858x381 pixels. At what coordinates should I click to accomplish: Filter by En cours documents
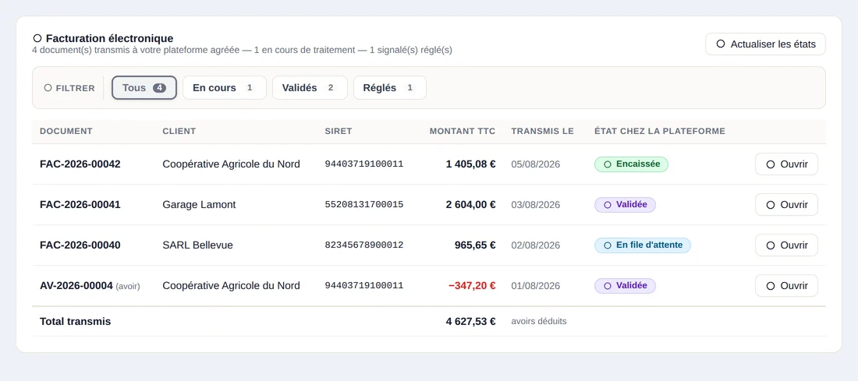(225, 88)
